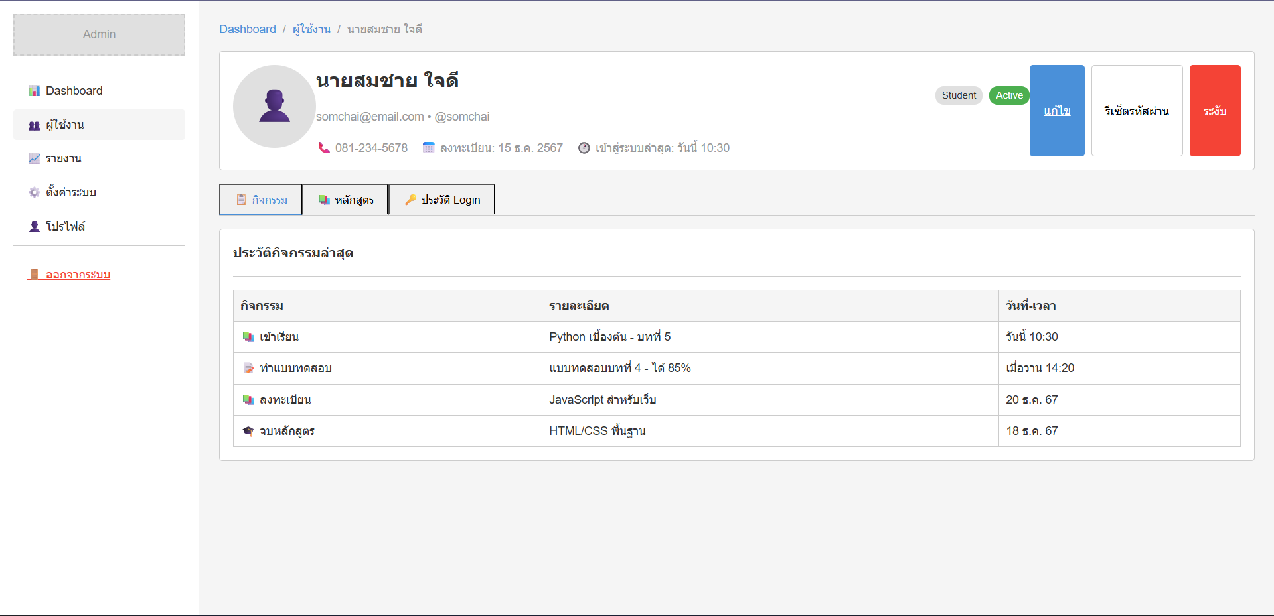1274x616 pixels.
Task: Click the users icon beside ผู้ใช้งาน
Action: pyautogui.click(x=34, y=125)
